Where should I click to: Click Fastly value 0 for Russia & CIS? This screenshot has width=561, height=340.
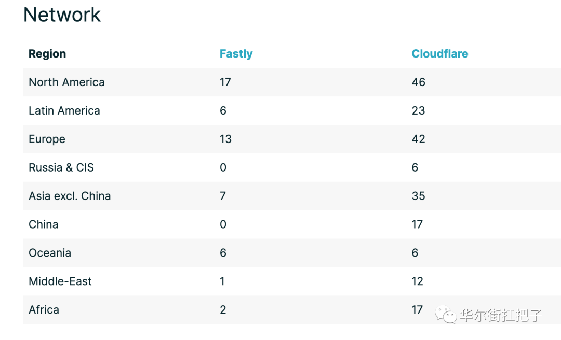tap(223, 167)
